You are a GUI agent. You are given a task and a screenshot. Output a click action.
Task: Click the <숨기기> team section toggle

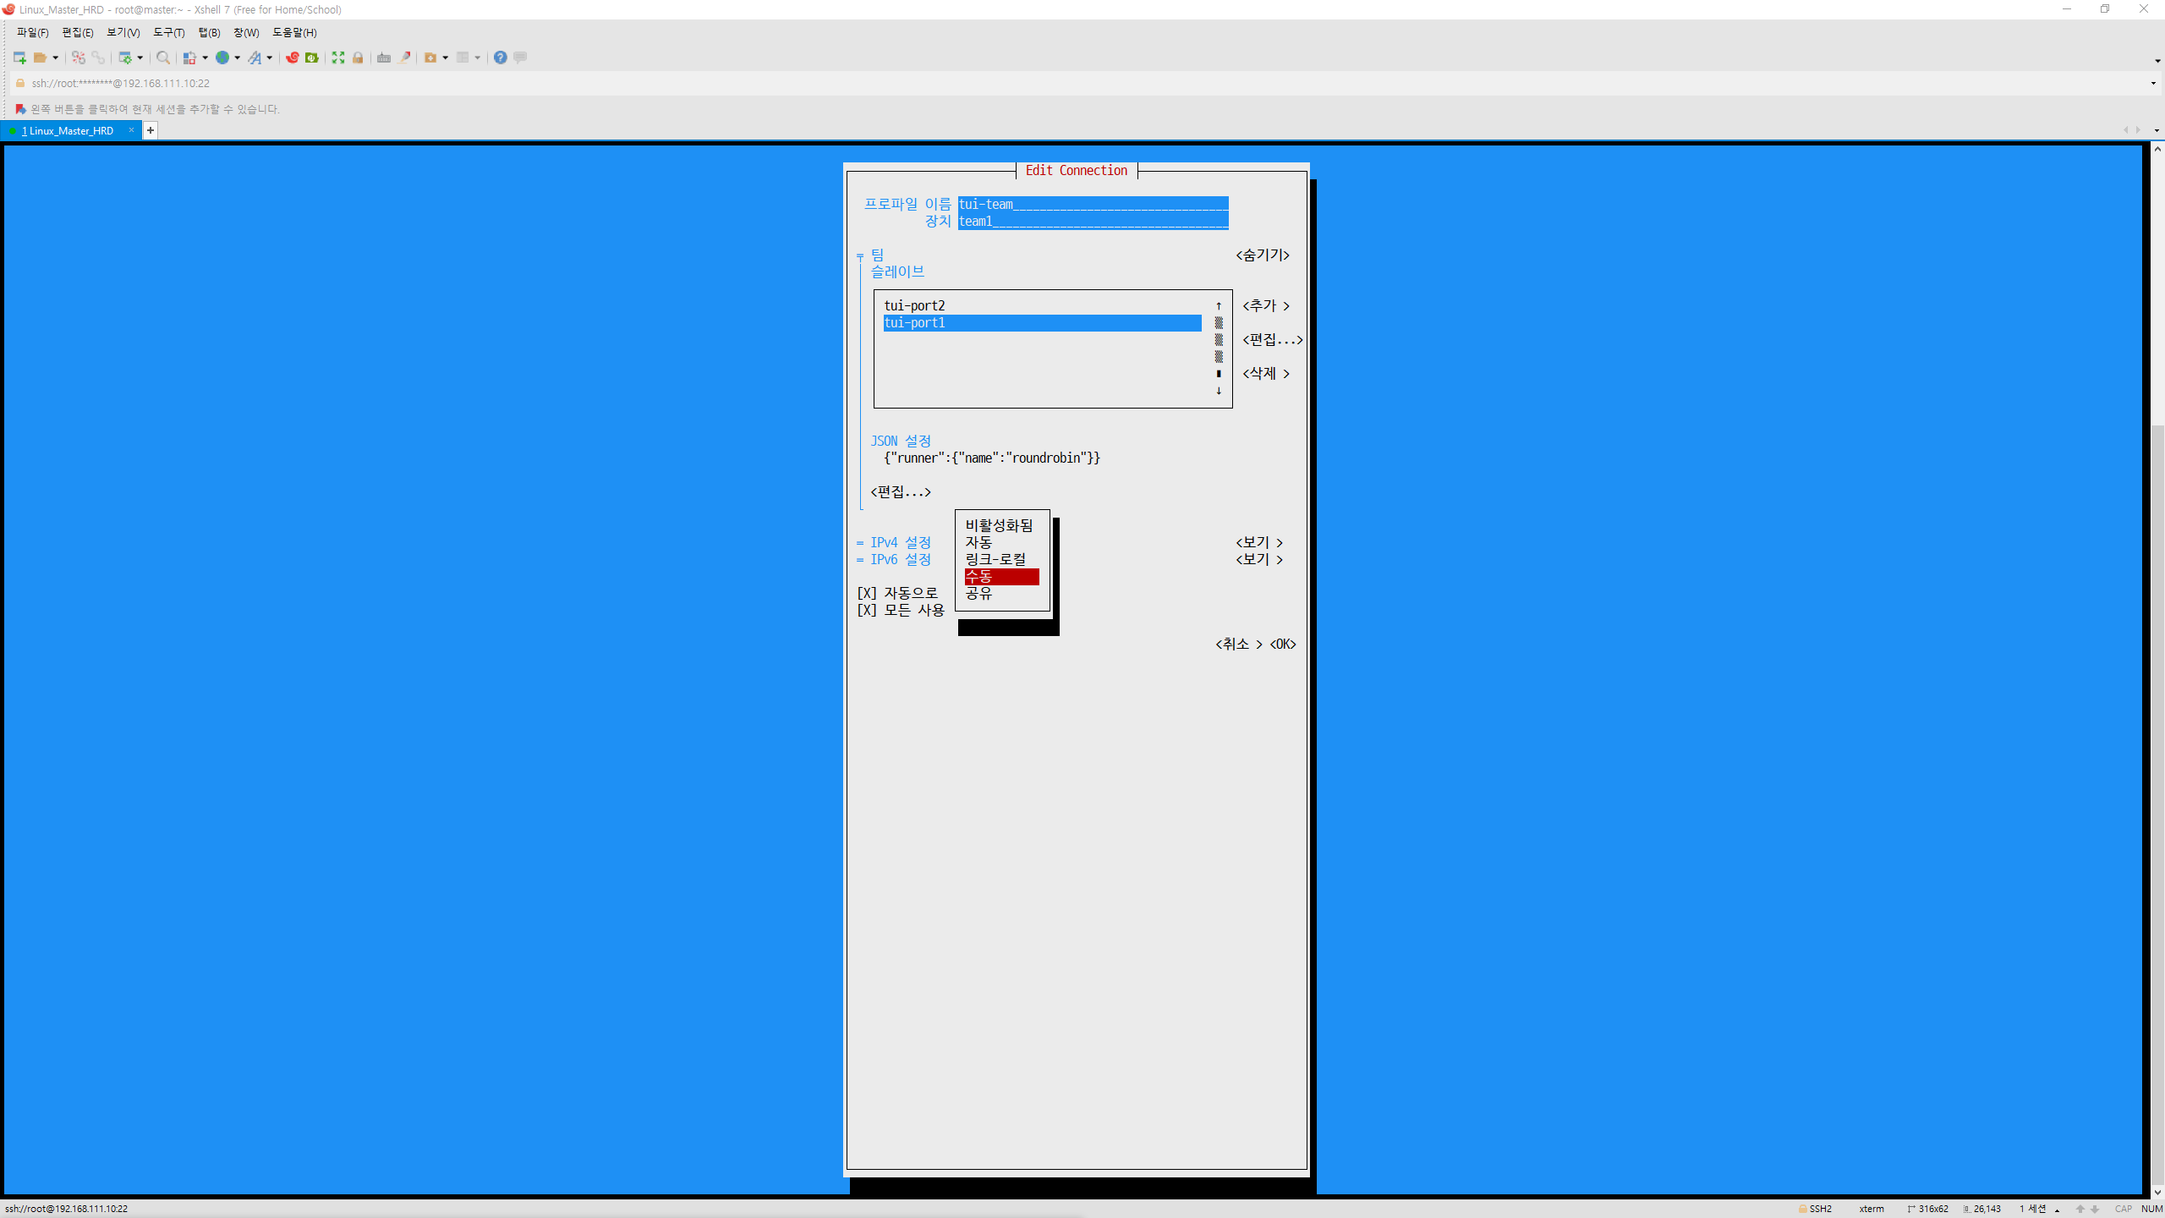coord(1262,255)
